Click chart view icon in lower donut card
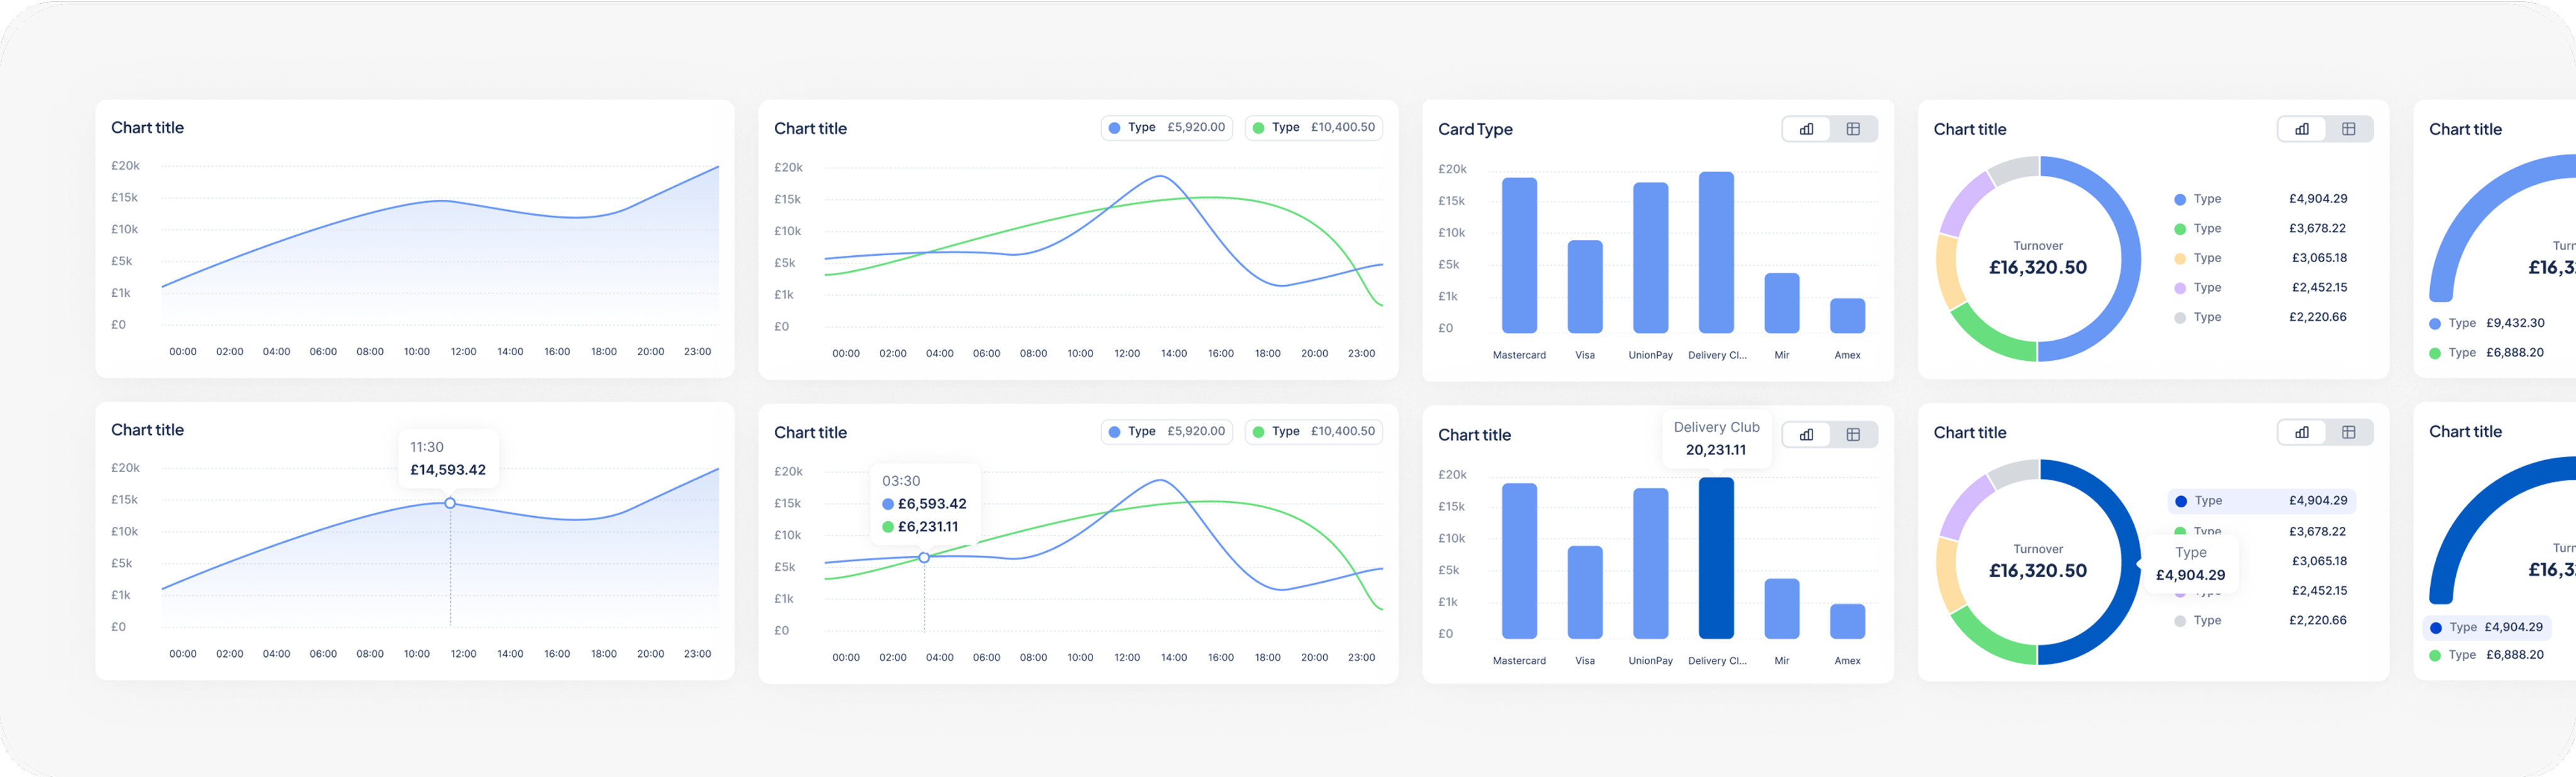This screenshot has width=2576, height=777. (2302, 432)
